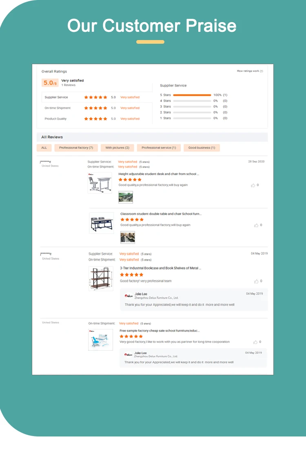Screen dimensions: 306x452
Task: Click the Delux logo in second Jake Lee reply
Action: [x=128, y=355]
